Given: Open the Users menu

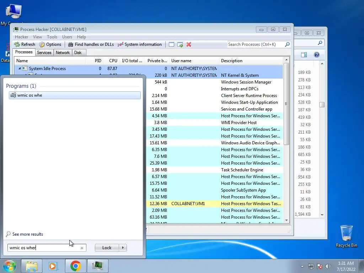Looking at the screenshot, I should tap(67, 37).
